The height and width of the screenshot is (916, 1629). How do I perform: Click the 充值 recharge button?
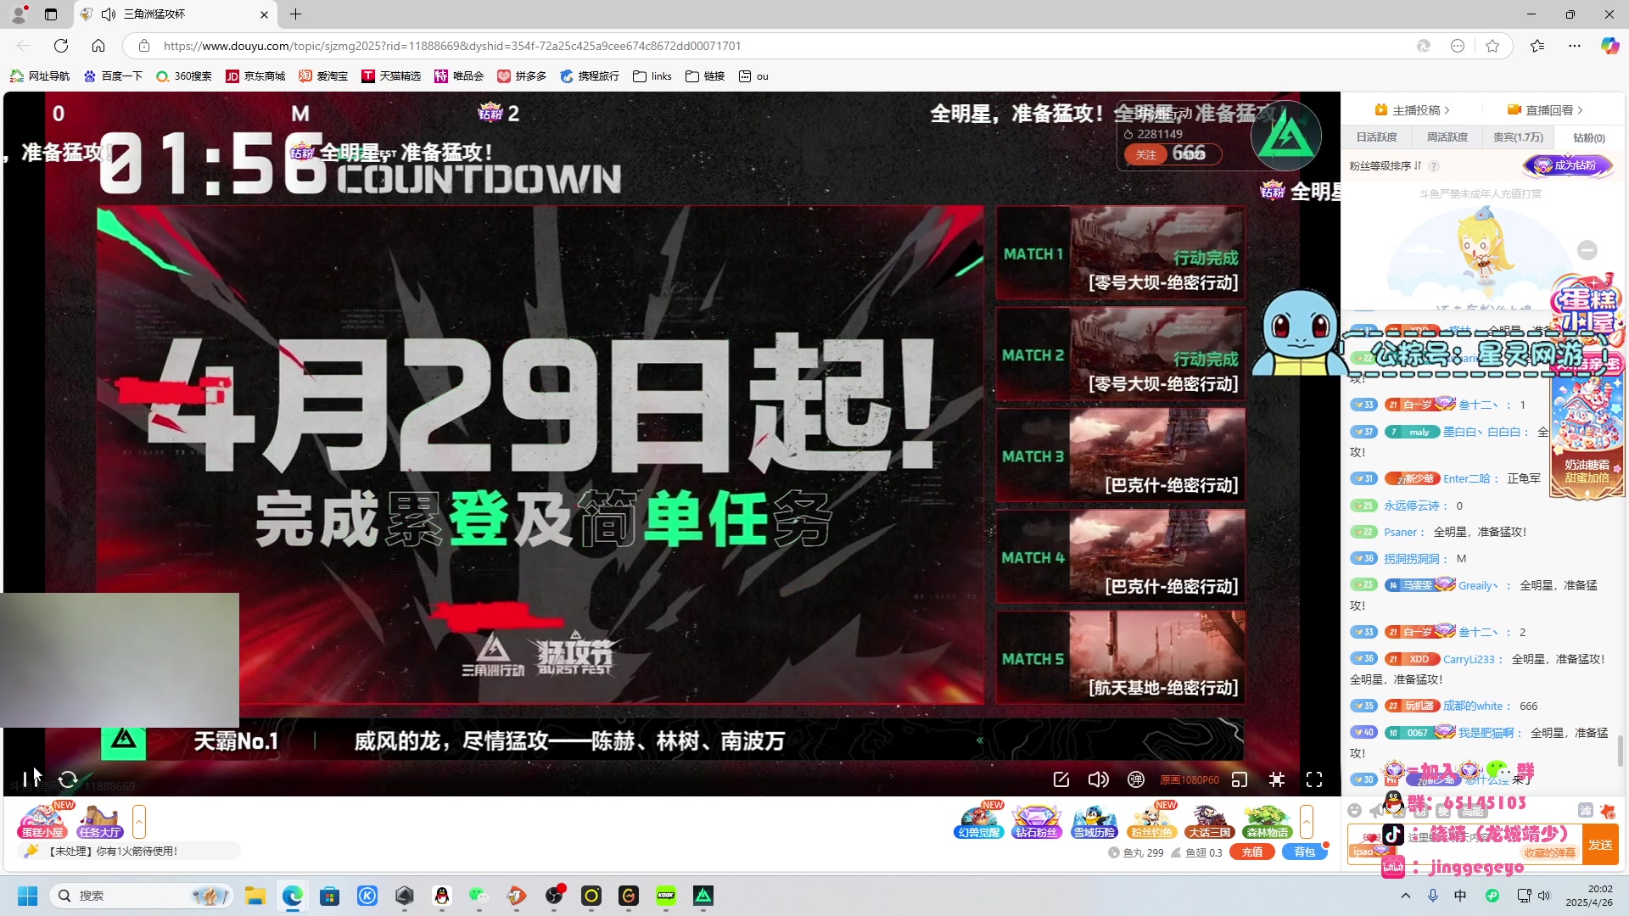[1252, 852]
